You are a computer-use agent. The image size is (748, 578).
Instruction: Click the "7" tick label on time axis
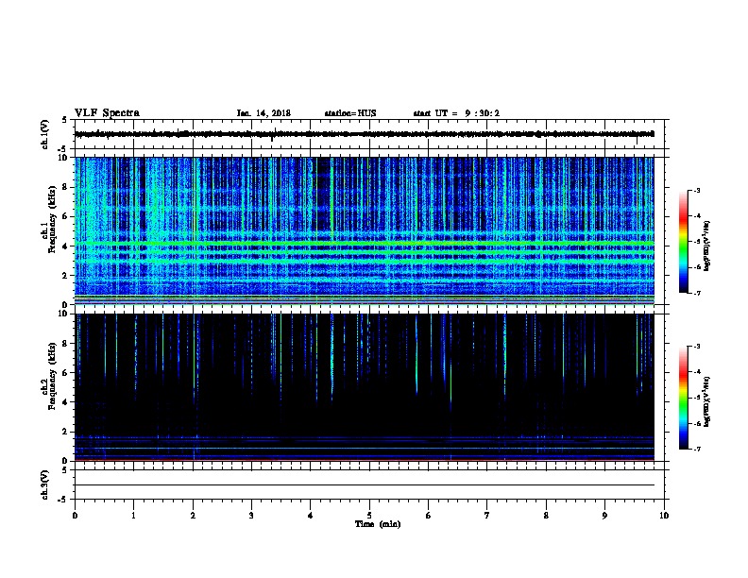click(x=487, y=516)
